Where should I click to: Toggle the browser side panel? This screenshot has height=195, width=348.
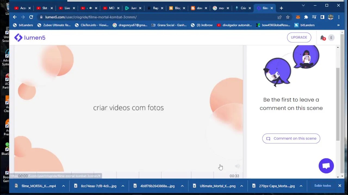tap(322, 17)
